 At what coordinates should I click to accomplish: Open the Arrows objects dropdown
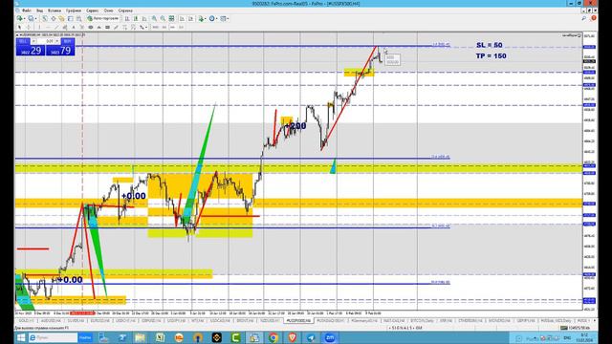click(142, 28)
